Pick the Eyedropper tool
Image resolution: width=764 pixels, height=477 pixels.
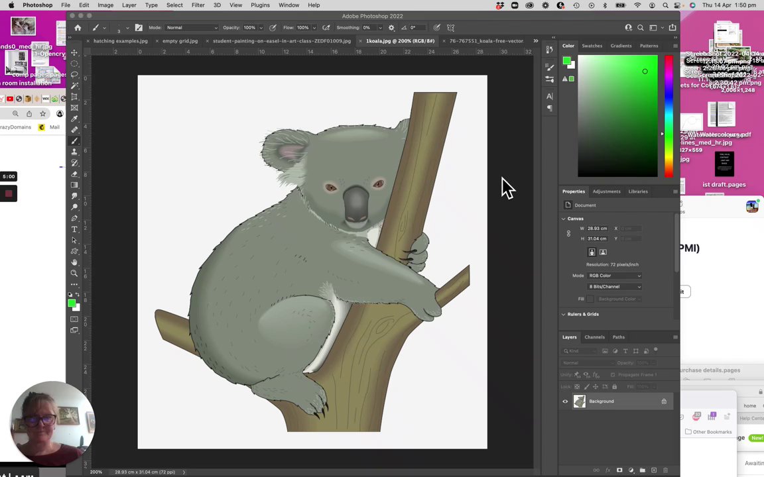pyautogui.click(x=74, y=118)
